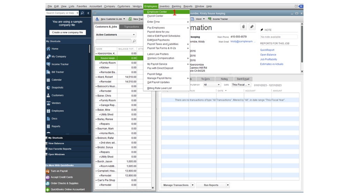Screen dimensions: 349x196
Task: Open the Employees sidebar icon
Action: click(48, 111)
